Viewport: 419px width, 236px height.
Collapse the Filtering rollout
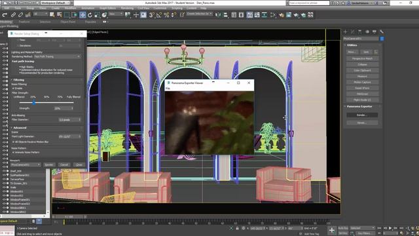coord(18,80)
